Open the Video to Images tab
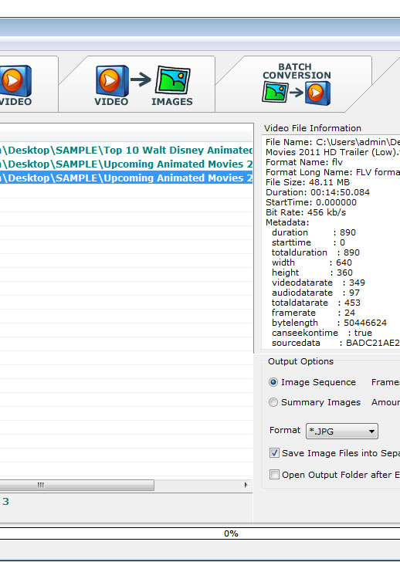This screenshot has height=562, width=400. (x=144, y=85)
